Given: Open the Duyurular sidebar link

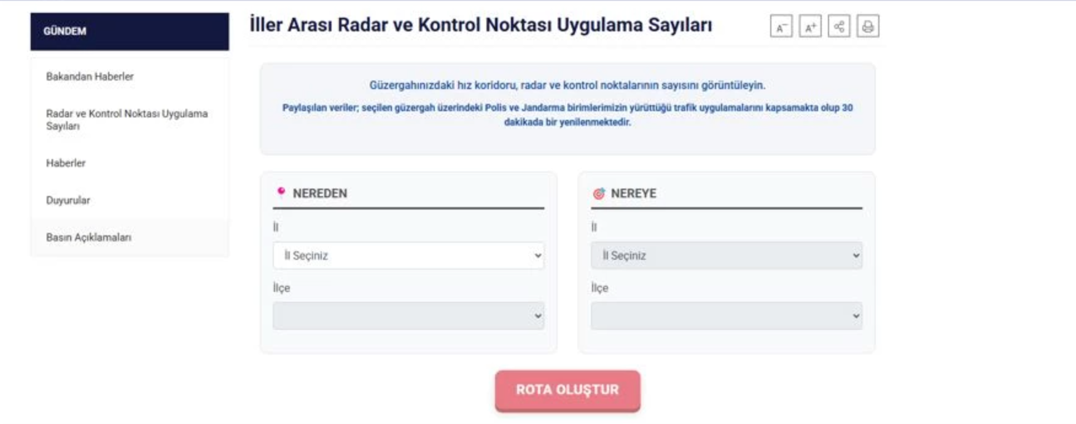Looking at the screenshot, I should coord(68,200).
